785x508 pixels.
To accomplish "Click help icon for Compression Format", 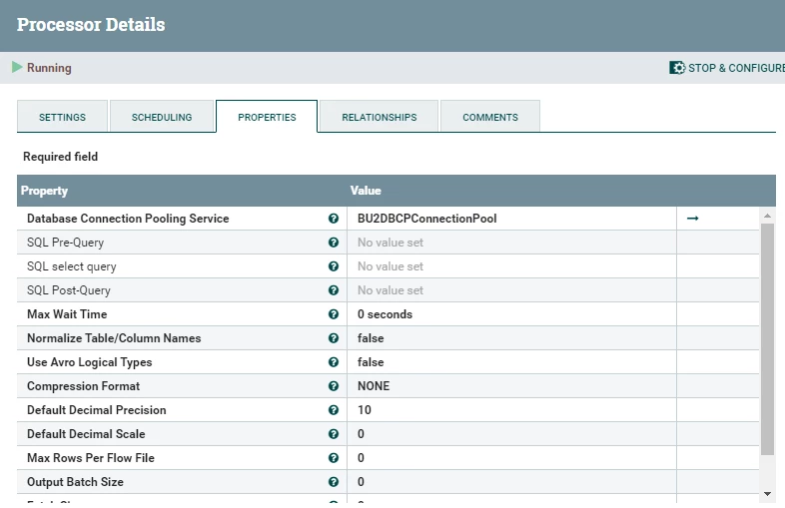I will coord(334,386).
